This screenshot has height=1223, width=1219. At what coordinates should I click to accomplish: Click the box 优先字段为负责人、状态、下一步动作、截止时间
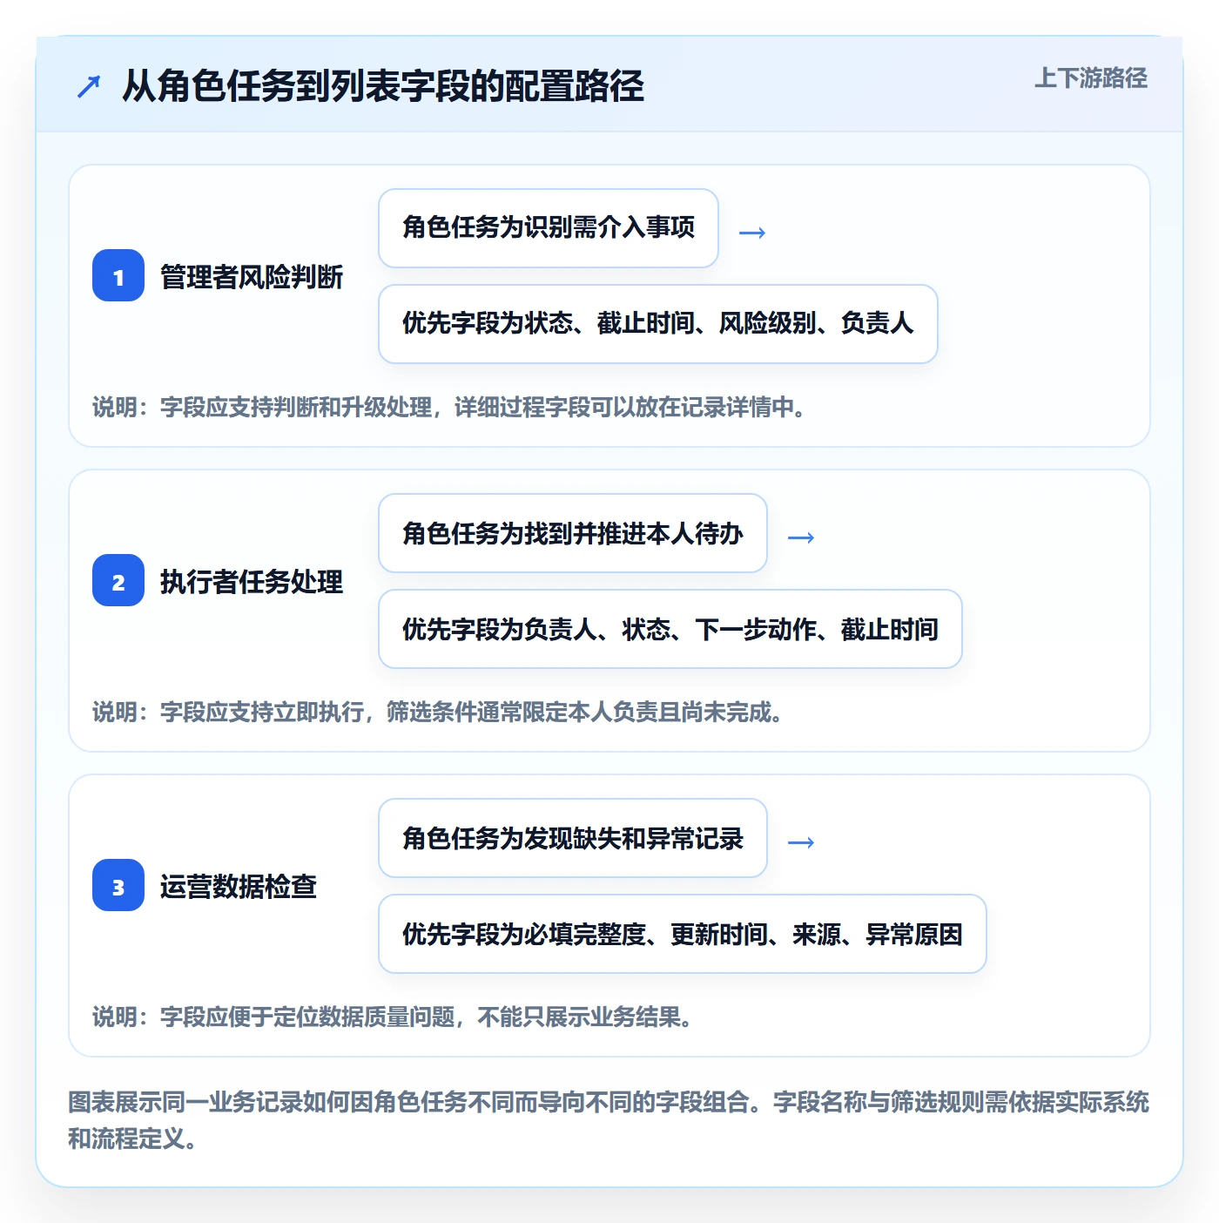tap(670, 629)
